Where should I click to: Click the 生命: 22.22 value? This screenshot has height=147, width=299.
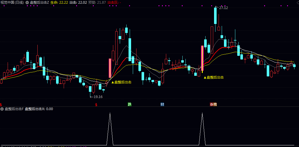pos(59,3)
